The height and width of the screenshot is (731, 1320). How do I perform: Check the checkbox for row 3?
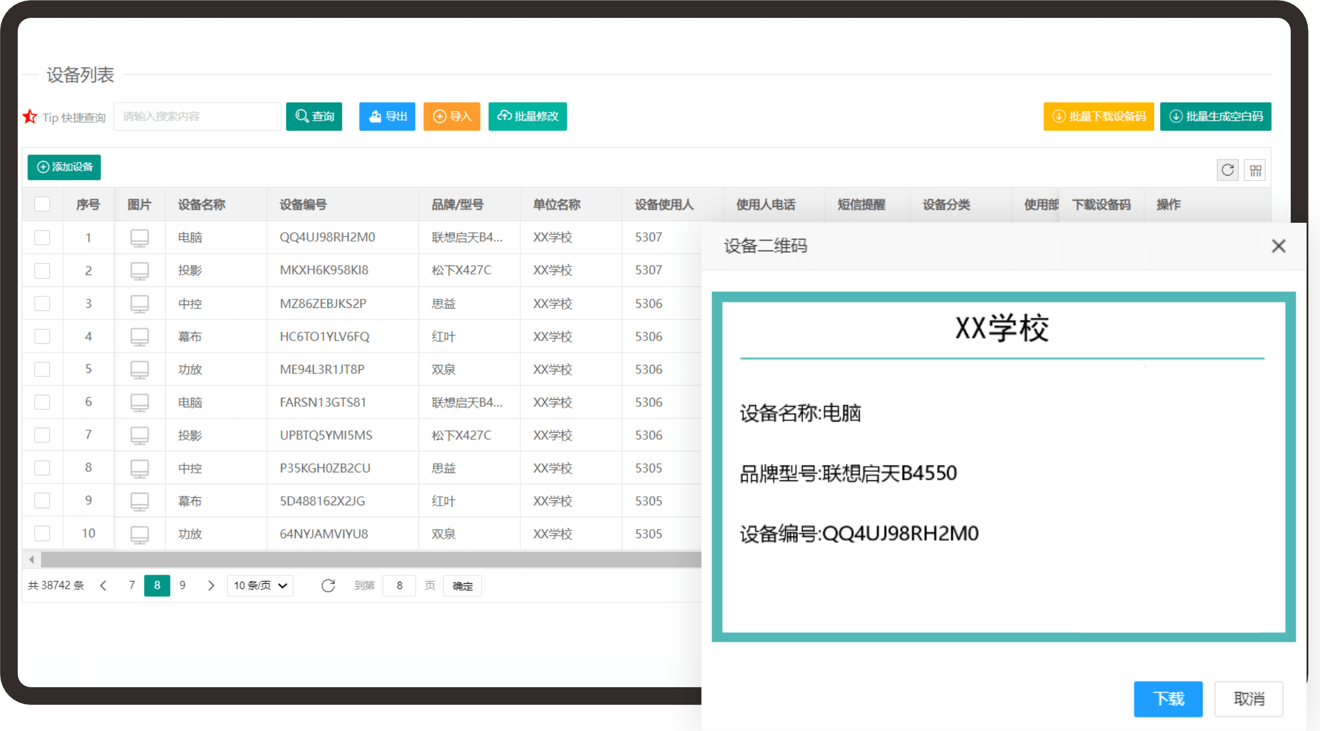(x=42, y=303)
